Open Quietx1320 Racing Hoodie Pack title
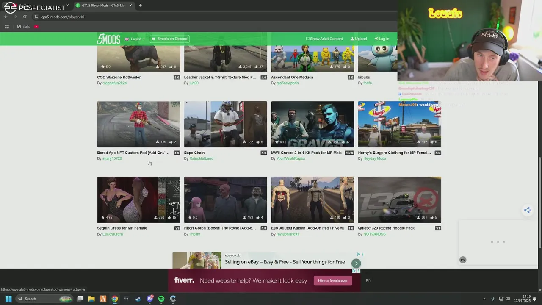542x305 pixels. pos(386,228)
